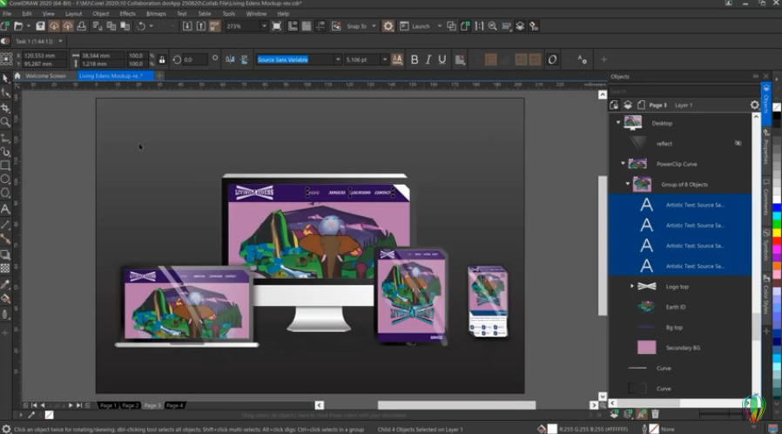Click the Print icon

(x=81, y=26)
